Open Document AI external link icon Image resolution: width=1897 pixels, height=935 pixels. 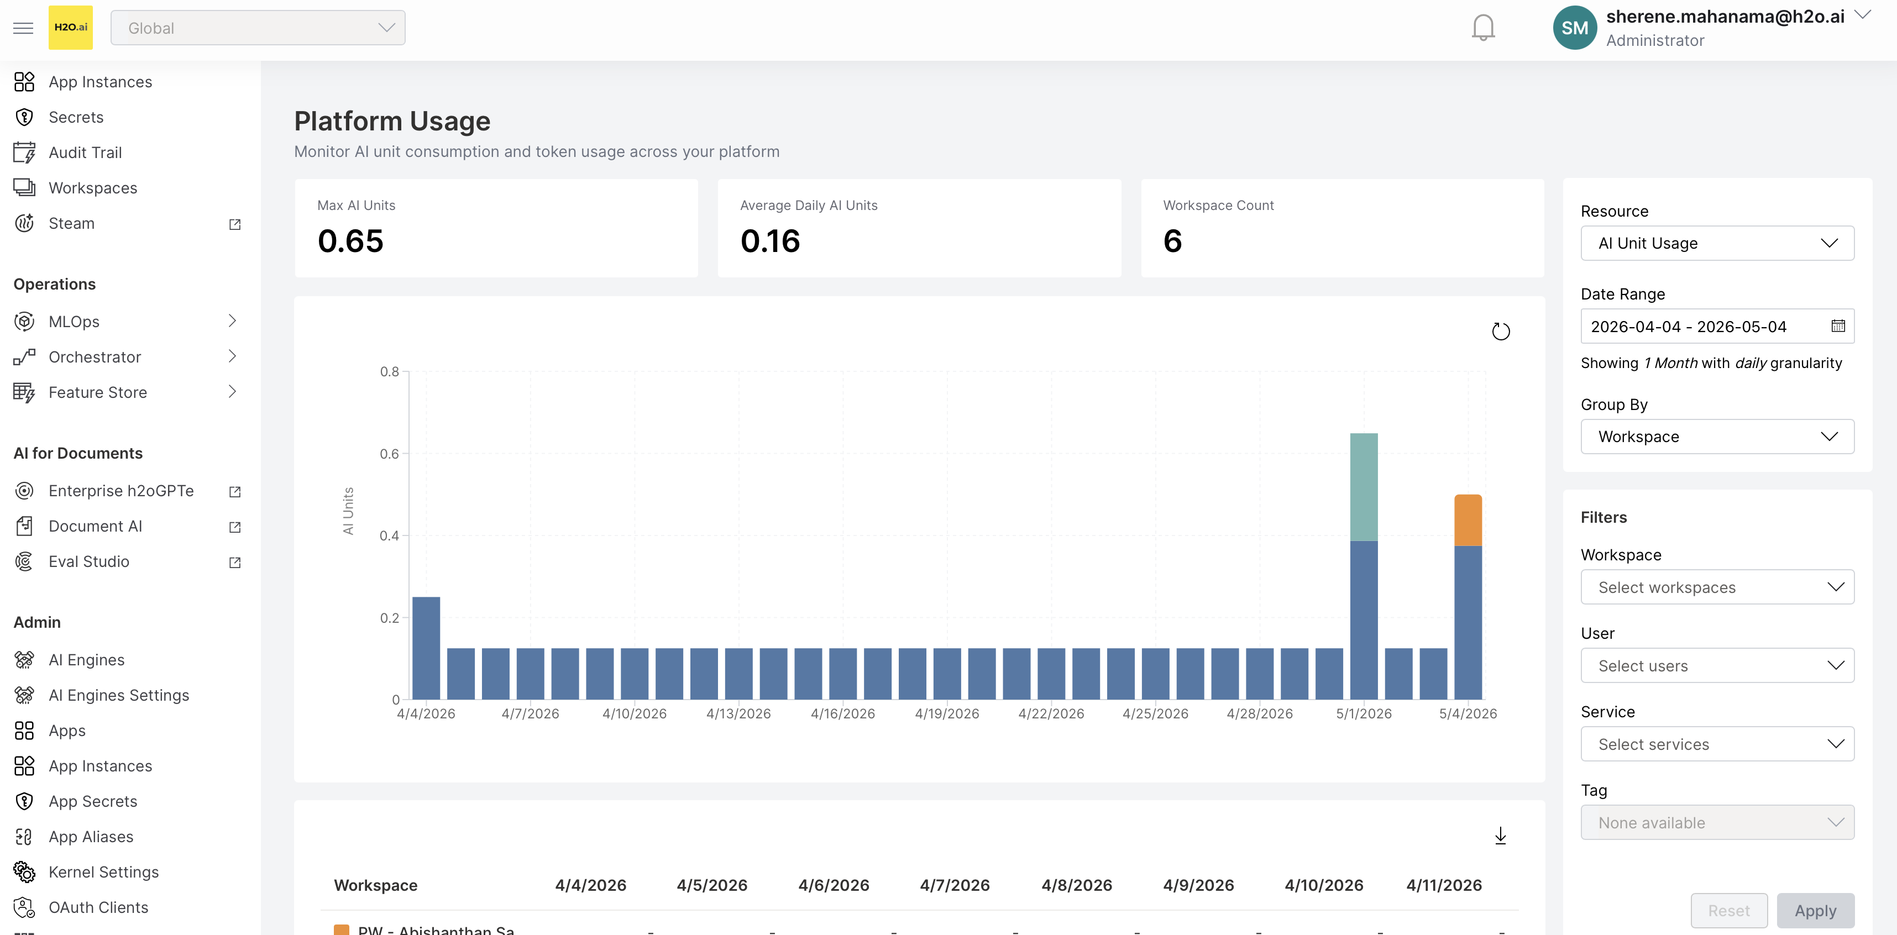tap(235, 527)
